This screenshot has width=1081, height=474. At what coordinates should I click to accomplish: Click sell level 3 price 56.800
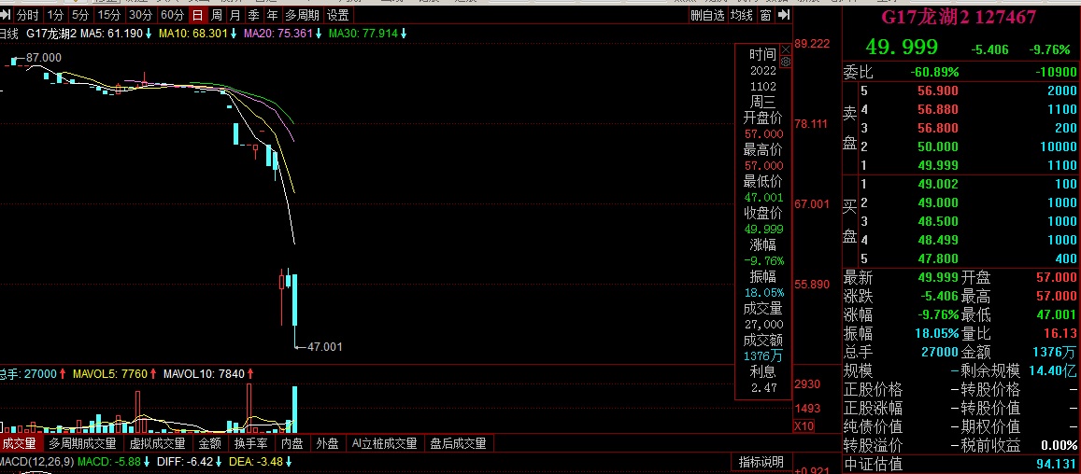click(937, 128)
